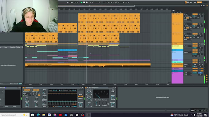
Task: Click the arrangement overview bar
Action: point(96,6)
